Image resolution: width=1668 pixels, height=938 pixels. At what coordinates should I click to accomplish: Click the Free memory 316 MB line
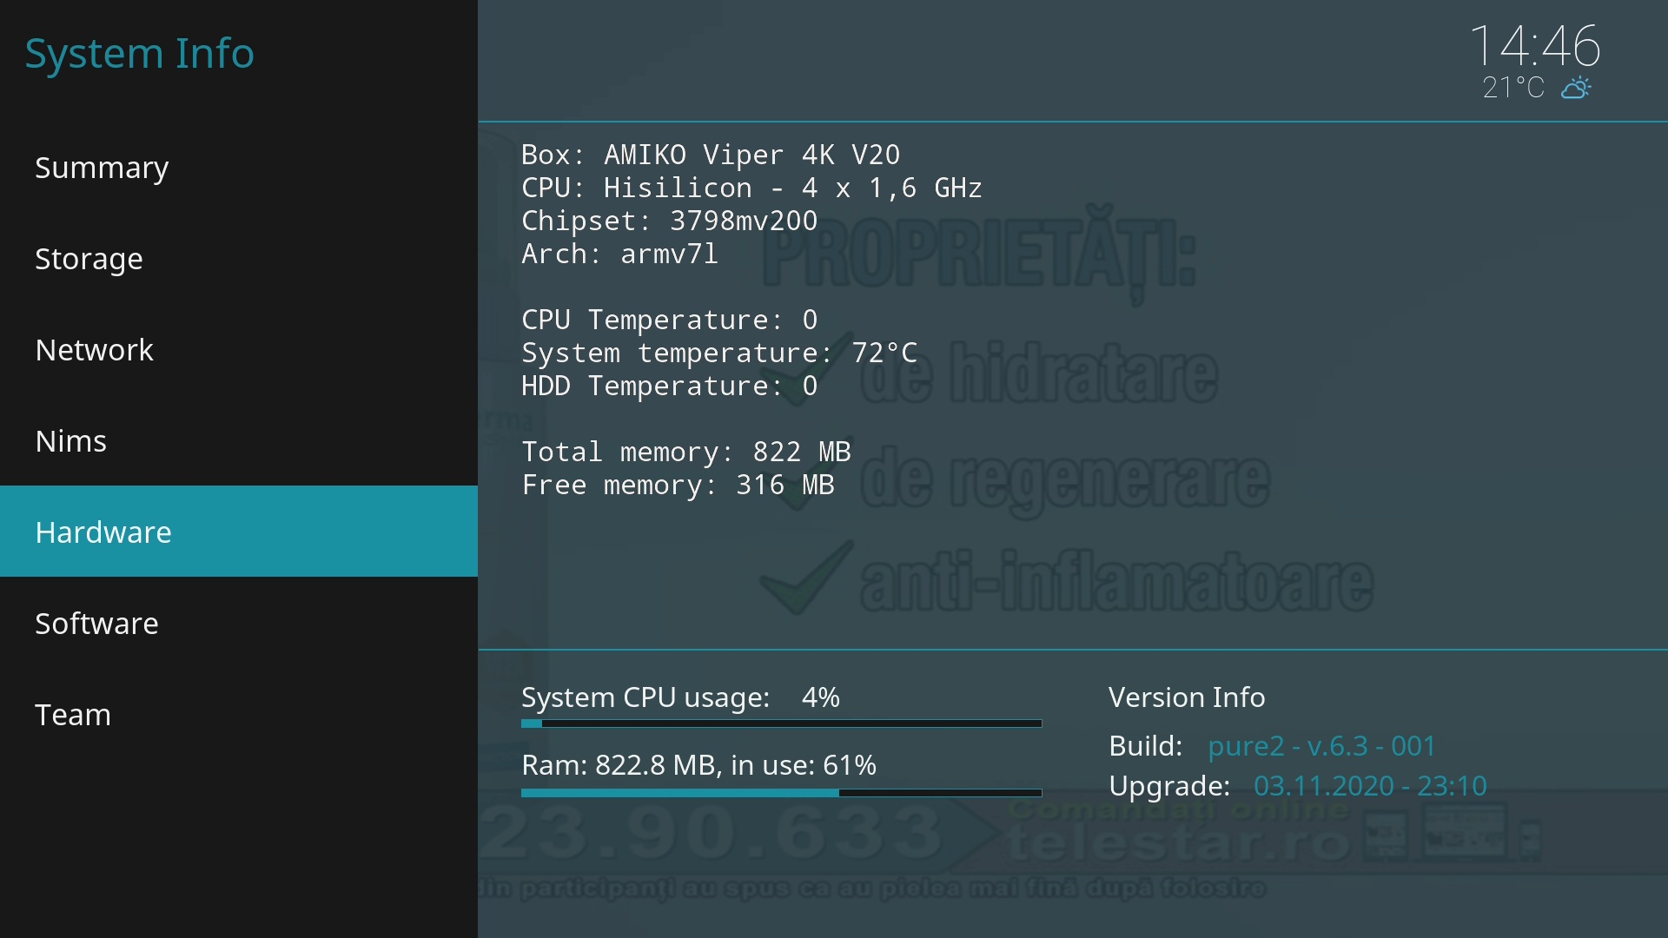click(x=678, y=485)
